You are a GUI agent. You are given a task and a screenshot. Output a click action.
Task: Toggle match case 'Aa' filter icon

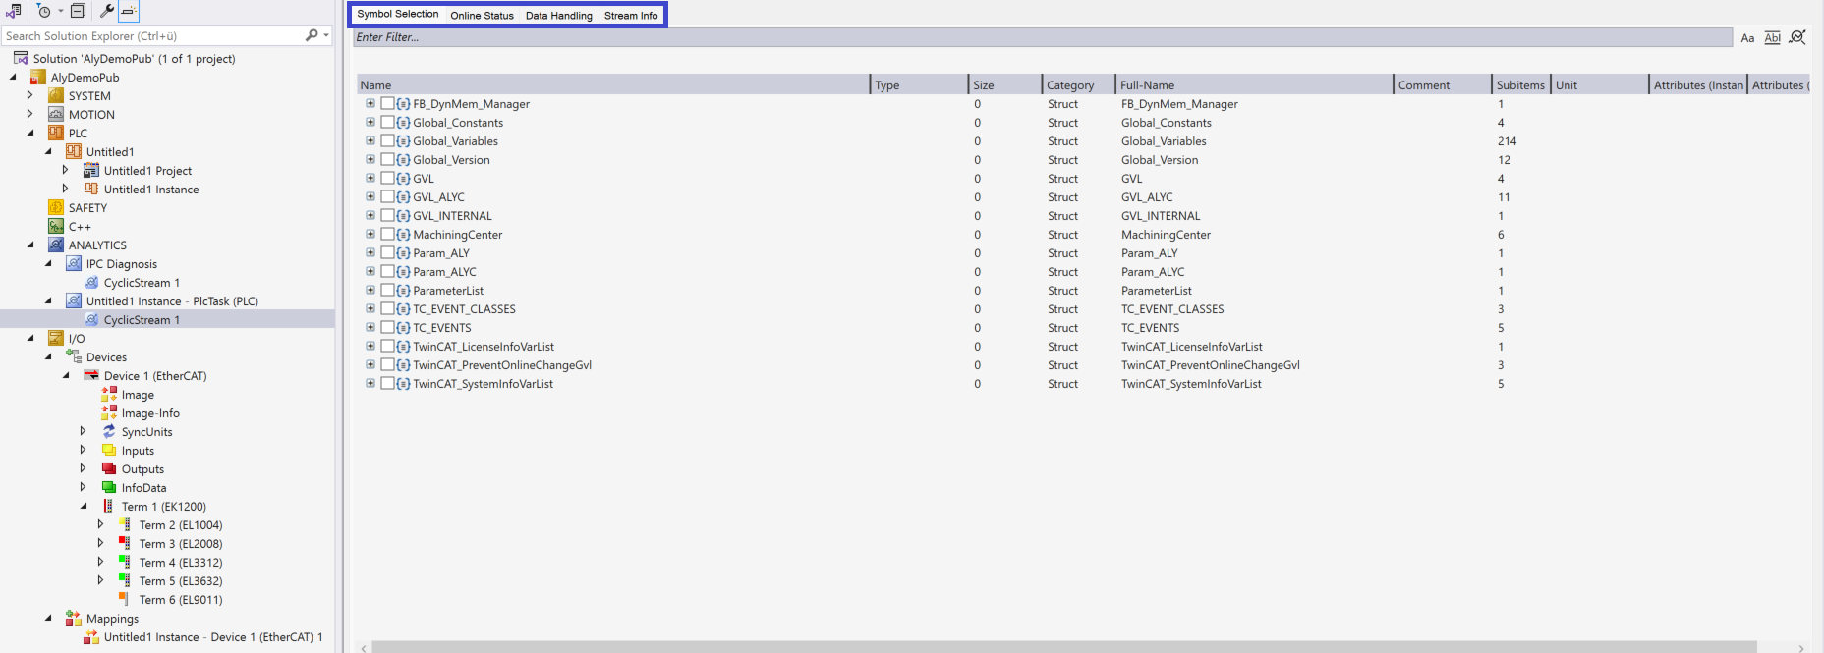coord(1747,38)
